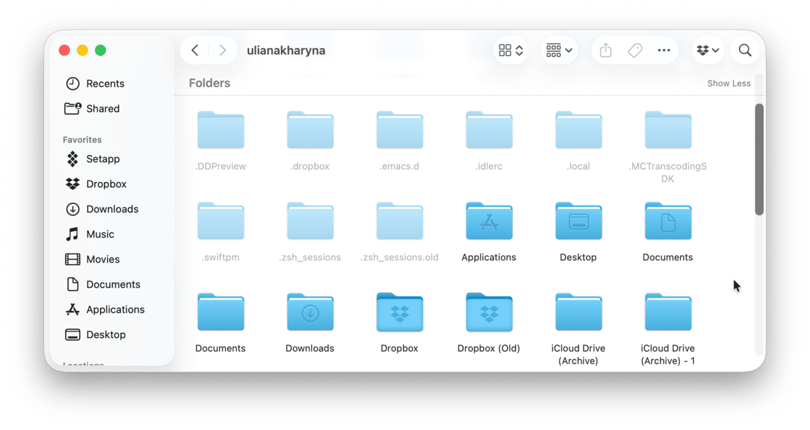
Task: Select Downloads in the sidebar
Action: pyautogui.click(x=112, y=209)
